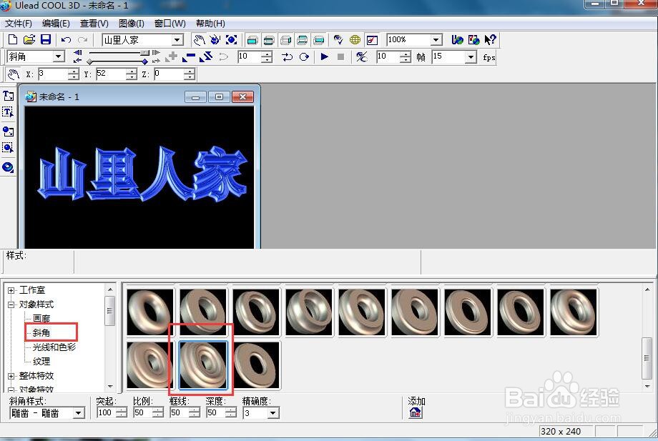Collapse the 对象样式 tree node

(11, 304)
